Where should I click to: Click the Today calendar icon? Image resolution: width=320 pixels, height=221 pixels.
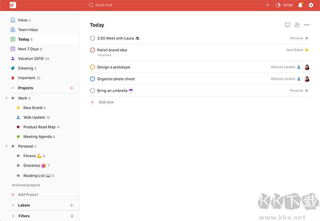click(13, 39)
